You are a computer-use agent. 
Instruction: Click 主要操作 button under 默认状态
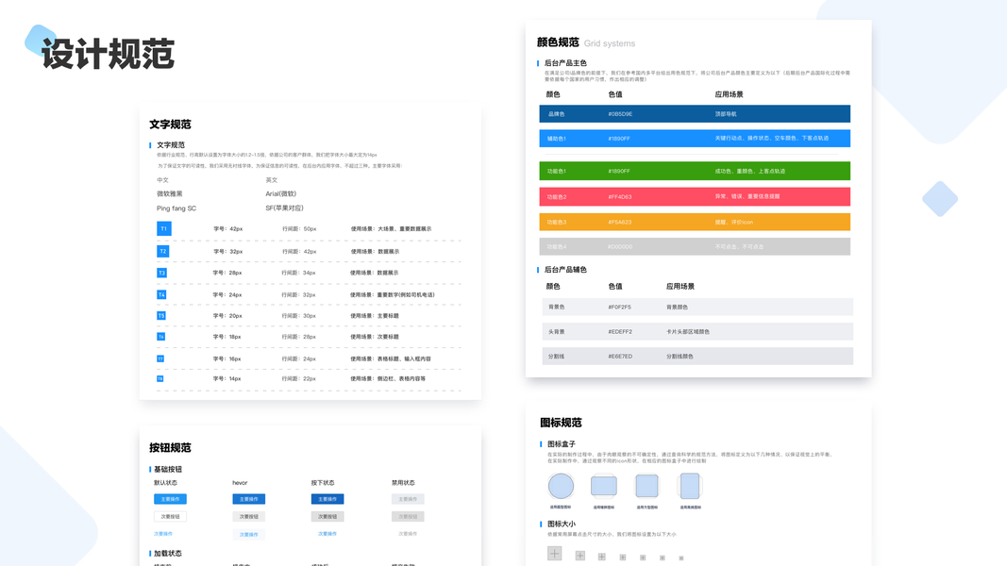tap(170, 499)
